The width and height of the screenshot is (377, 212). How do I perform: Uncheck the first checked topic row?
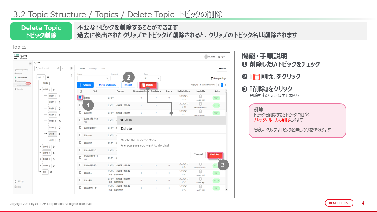(x=80, y=97)
